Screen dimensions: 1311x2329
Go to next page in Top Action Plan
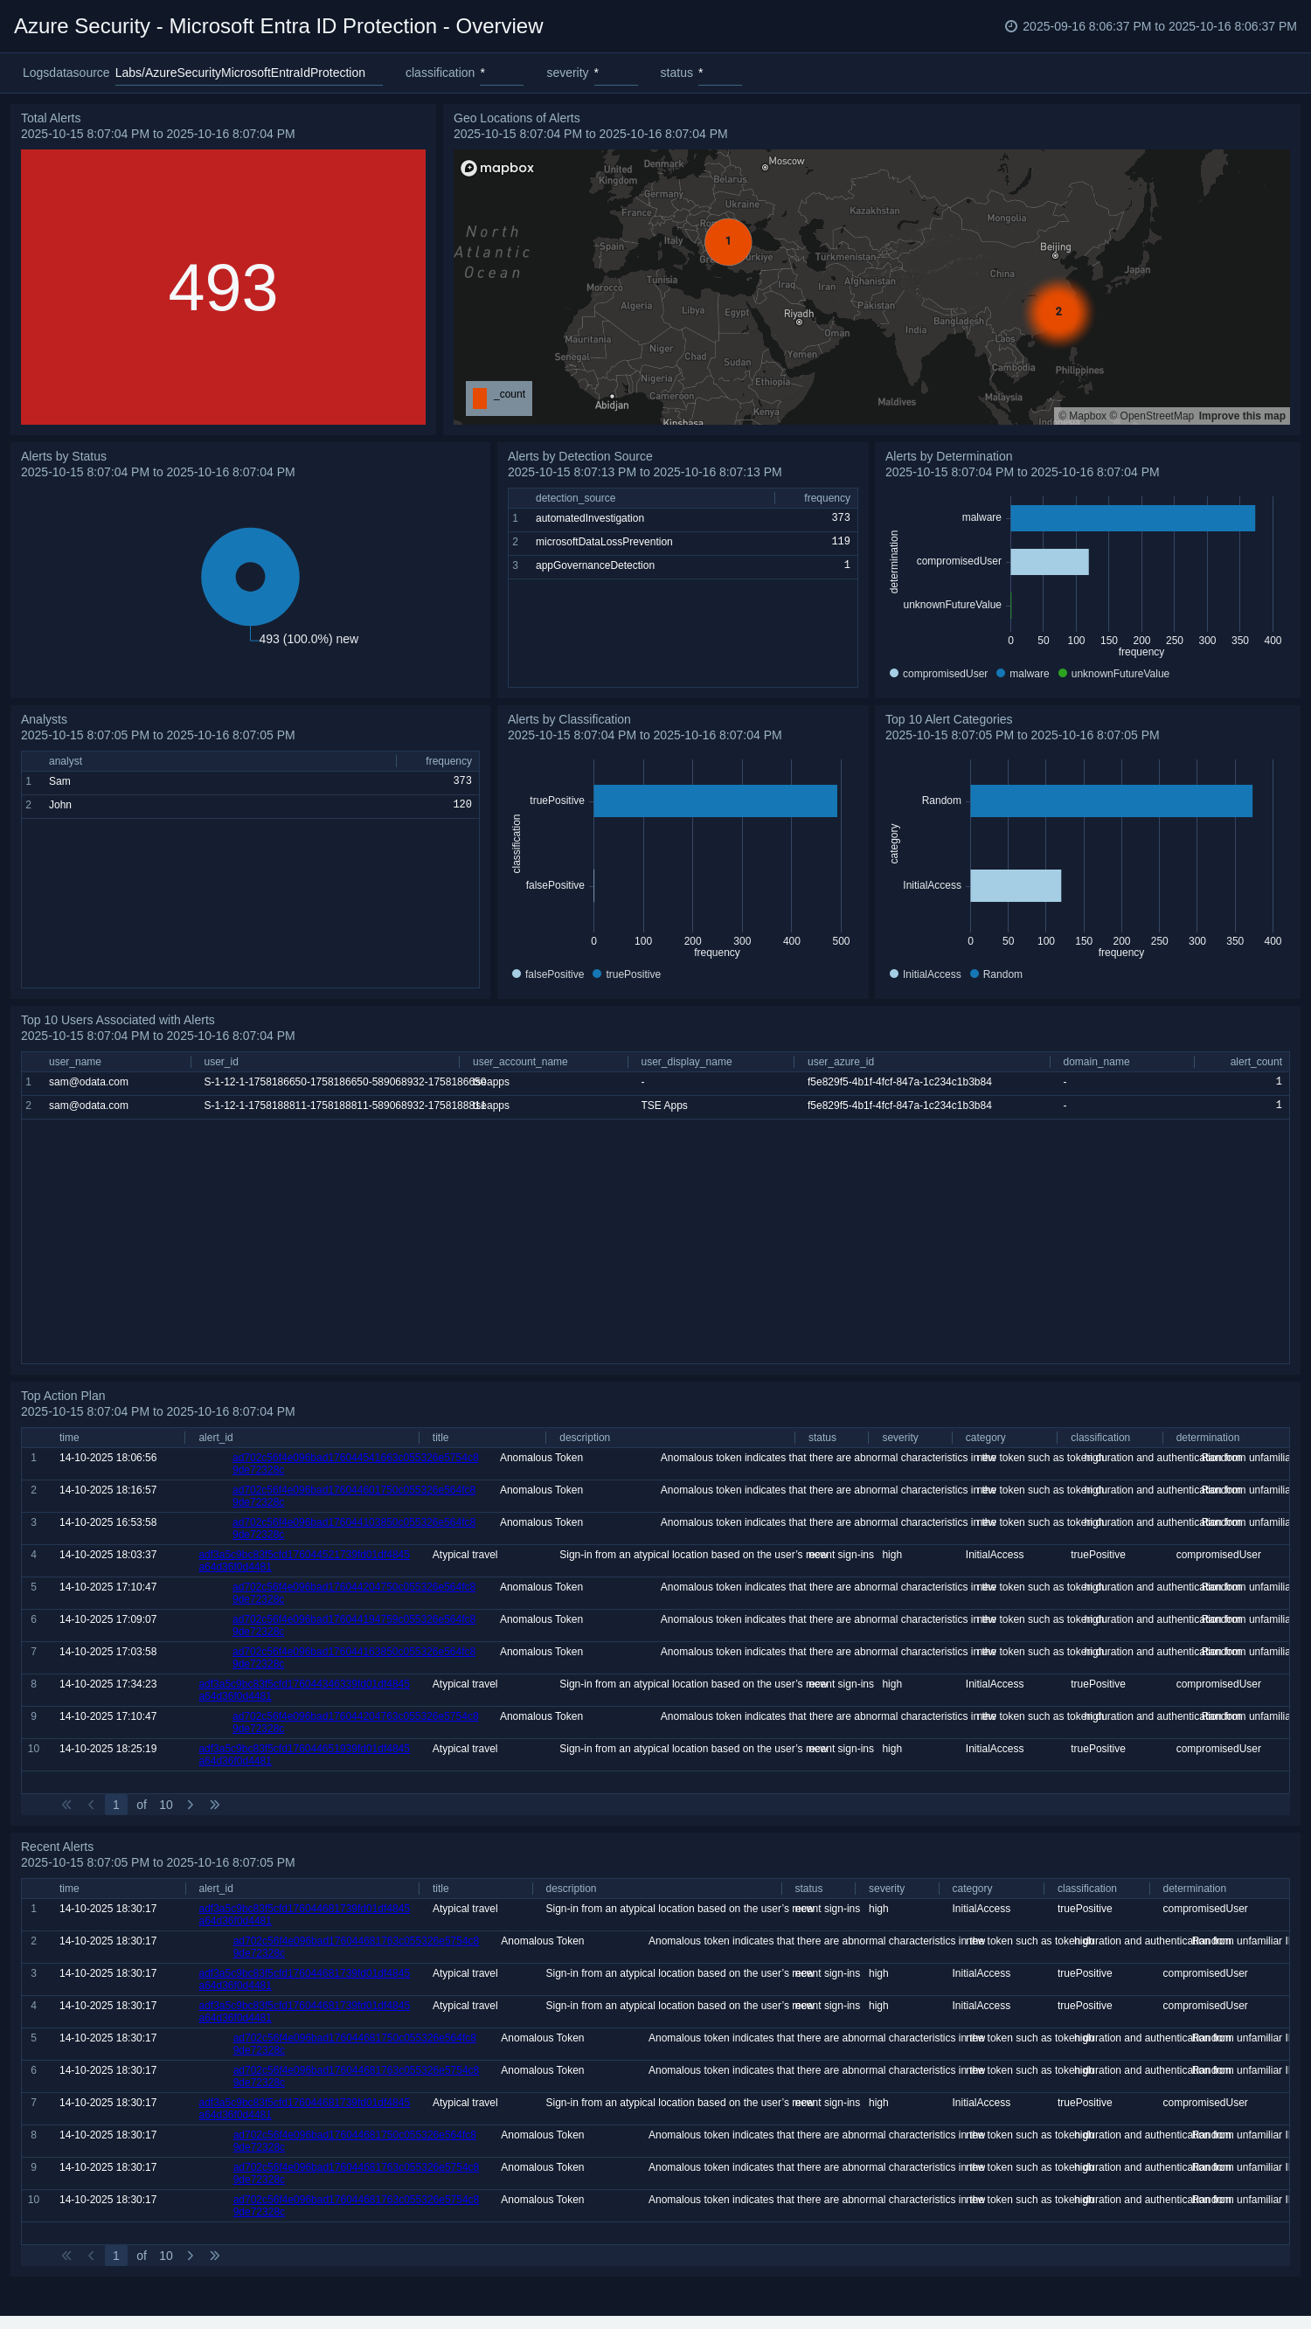pos(190,1805)
